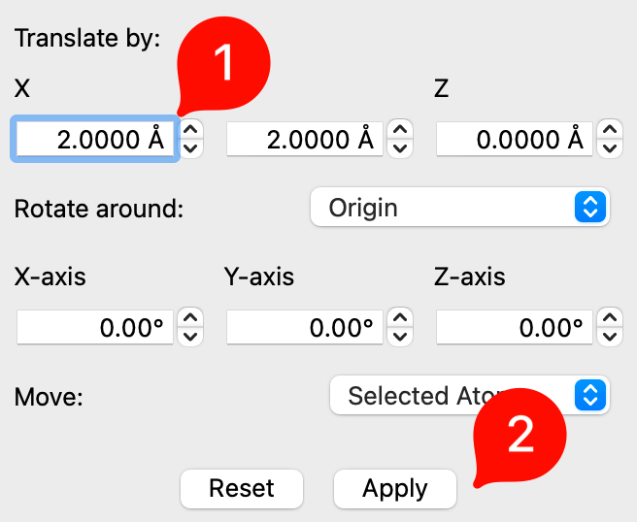Click the Z-axis rotation angle field
Viewport: 637px width, 522px height.
pos(513,328)
